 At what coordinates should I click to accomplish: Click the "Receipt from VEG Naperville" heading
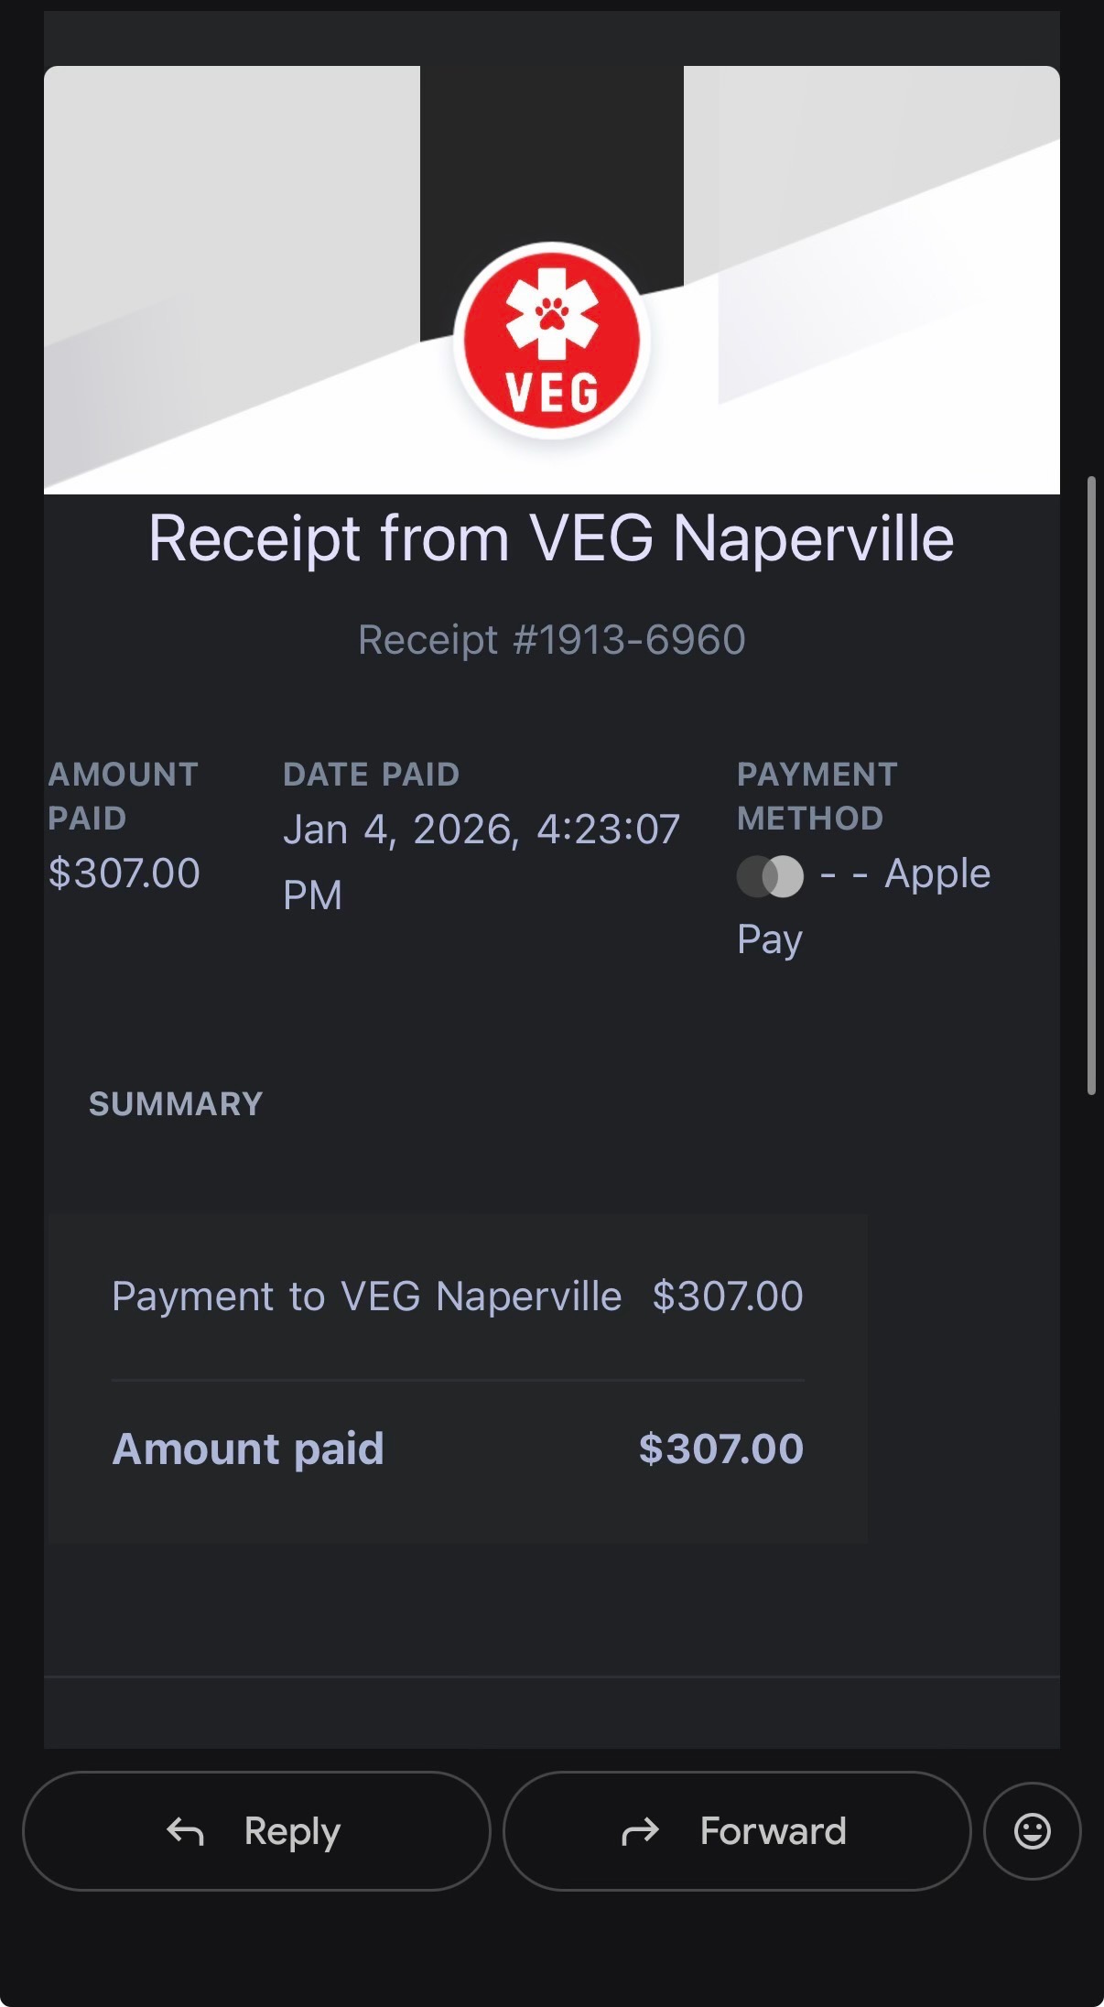551,538
